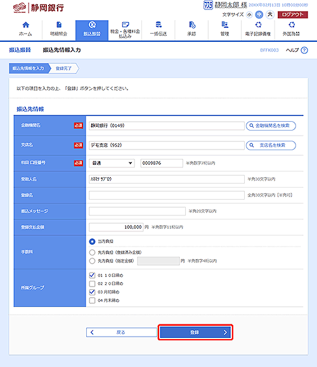Screen dimensions: 317x367
Task: Click the 登録 register button
Action: point(195,332)
